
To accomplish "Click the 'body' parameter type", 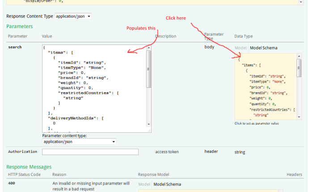I will pos(209,47).
